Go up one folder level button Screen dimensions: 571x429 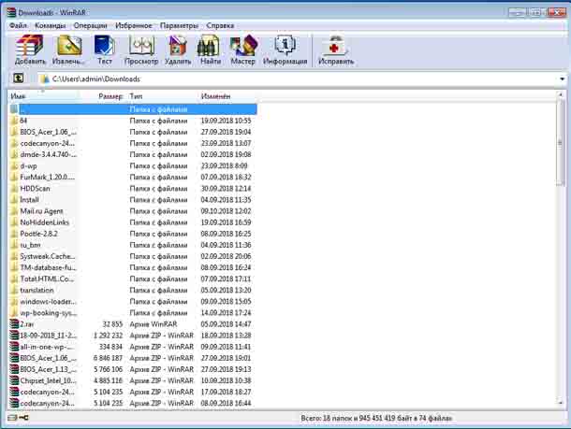18,79
